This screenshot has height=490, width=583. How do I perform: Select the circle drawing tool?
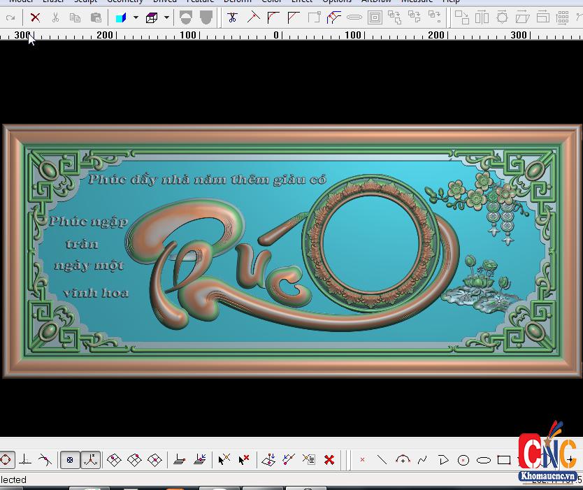tap(463, 459)
